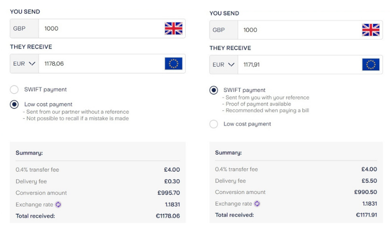Click the You Send field above the 1178,06 amount
This screenshot has height=232, width=390.
[x=100, y=29]
